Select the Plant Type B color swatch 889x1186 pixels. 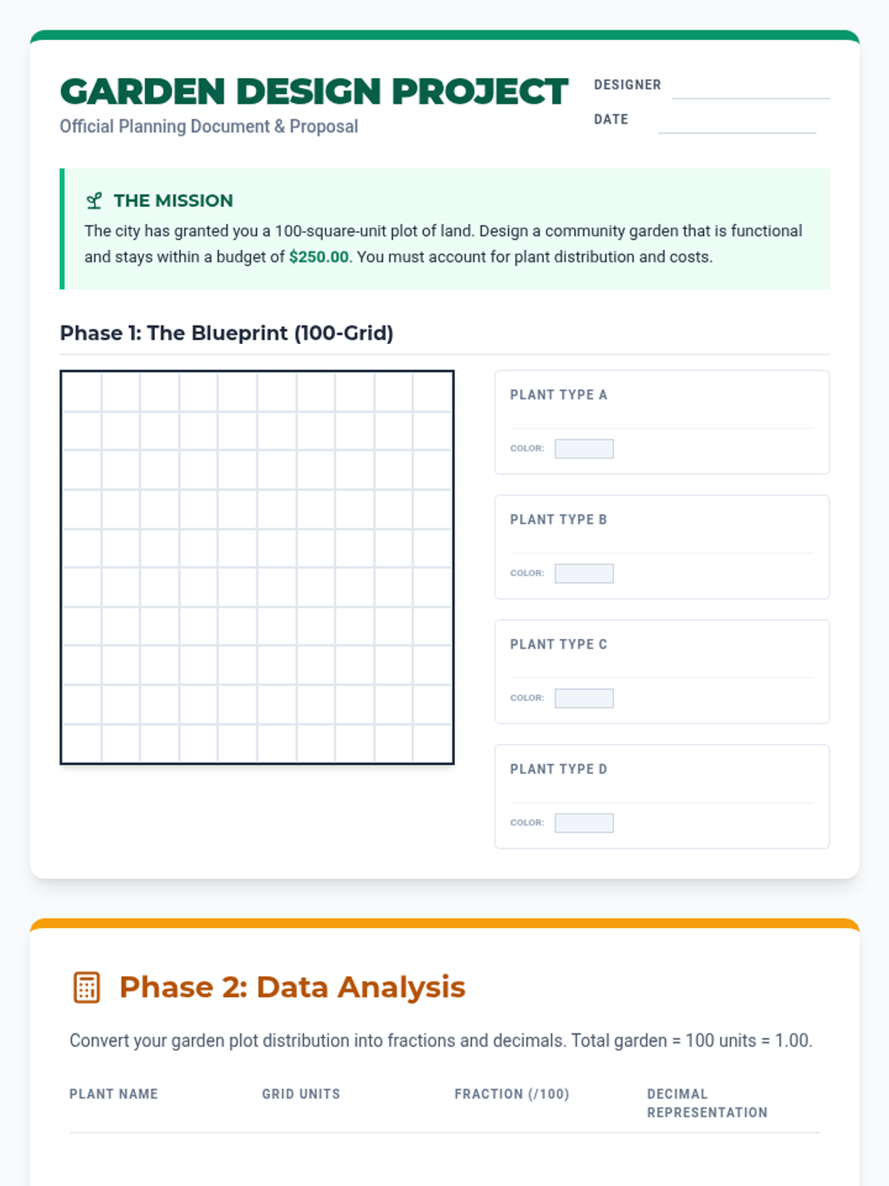[x=584, y=573]
